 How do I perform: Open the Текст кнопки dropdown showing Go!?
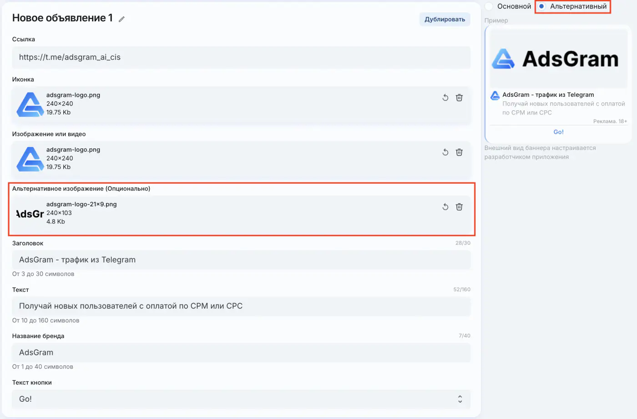241,399
